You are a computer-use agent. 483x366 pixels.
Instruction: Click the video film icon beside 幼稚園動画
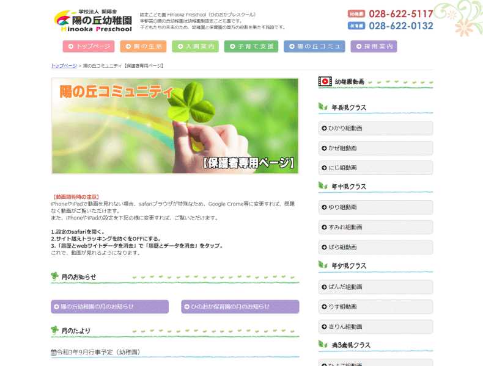click(x=325, y=82)
